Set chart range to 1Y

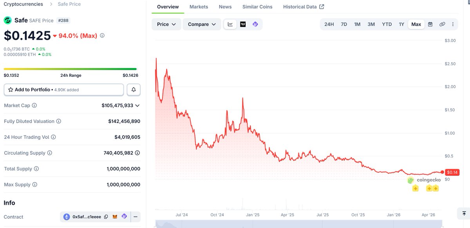click(401, 24)
